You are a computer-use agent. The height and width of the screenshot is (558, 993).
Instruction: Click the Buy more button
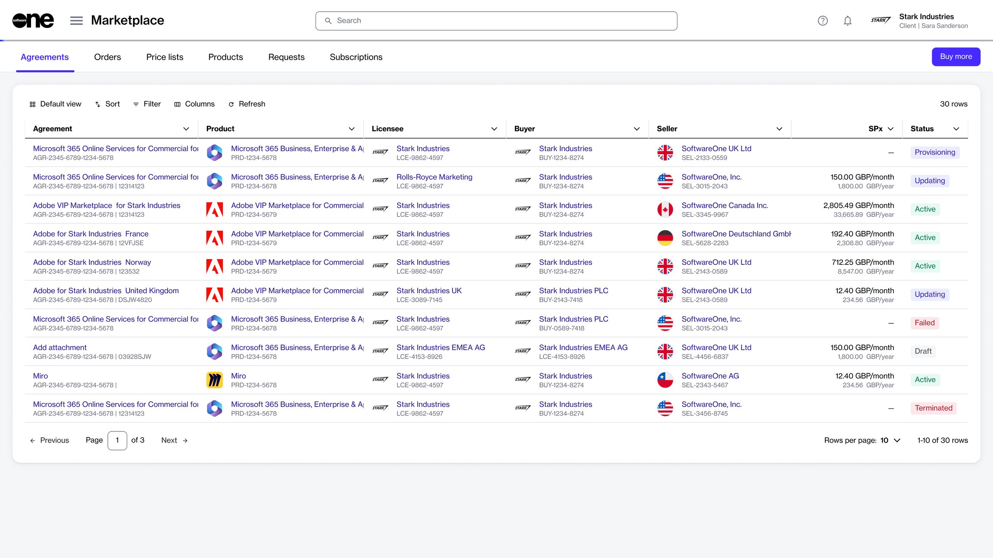[x=956, y=56]
